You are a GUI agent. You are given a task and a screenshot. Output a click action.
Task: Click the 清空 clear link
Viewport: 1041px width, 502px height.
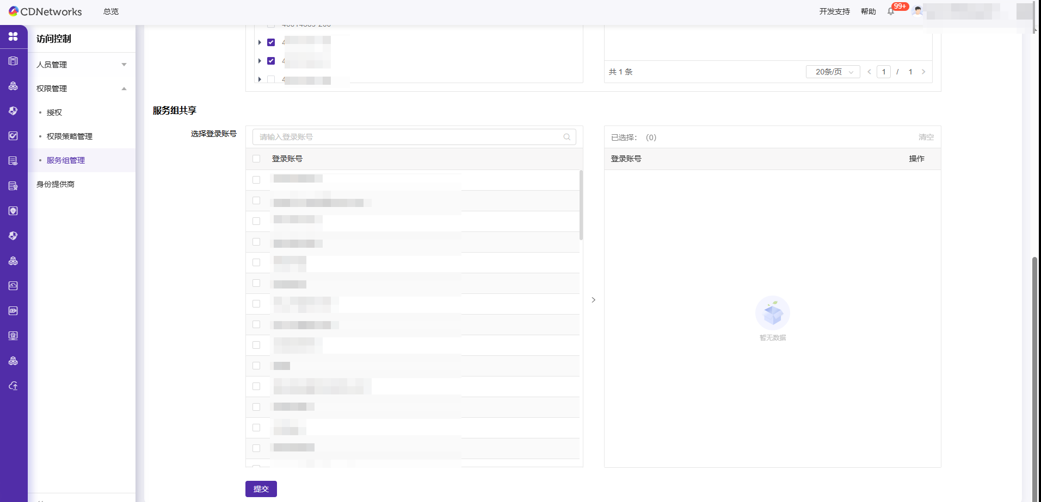tap(926, 137)
